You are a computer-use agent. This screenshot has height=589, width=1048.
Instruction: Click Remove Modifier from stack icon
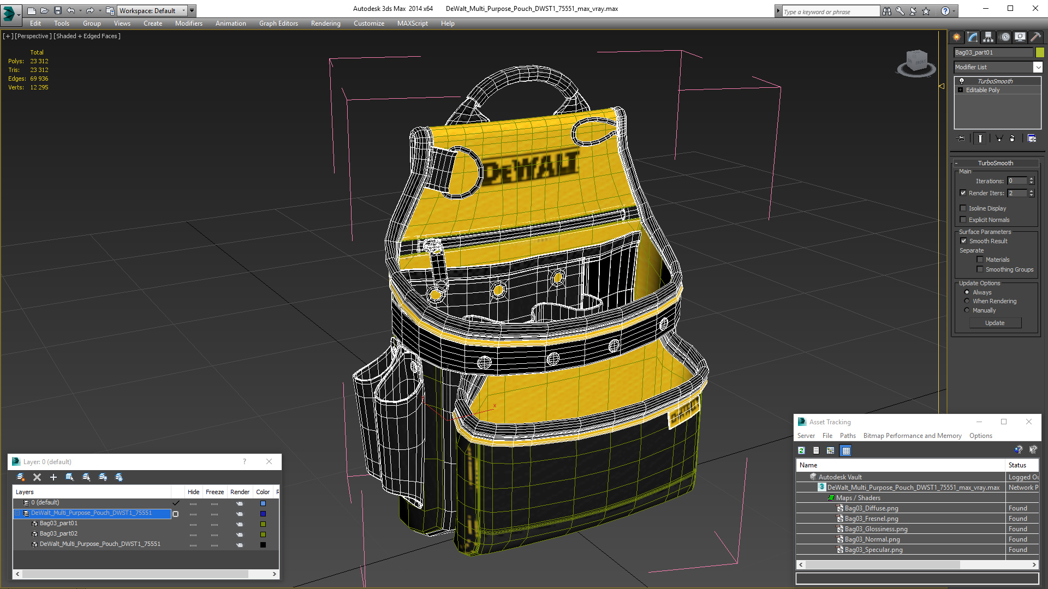point(1013,139)
